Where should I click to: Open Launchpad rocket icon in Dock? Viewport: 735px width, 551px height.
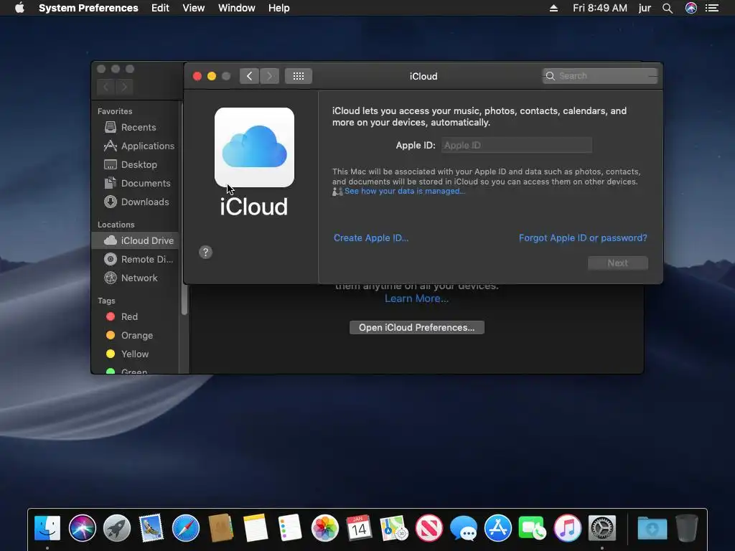click(x=117, y=528)
